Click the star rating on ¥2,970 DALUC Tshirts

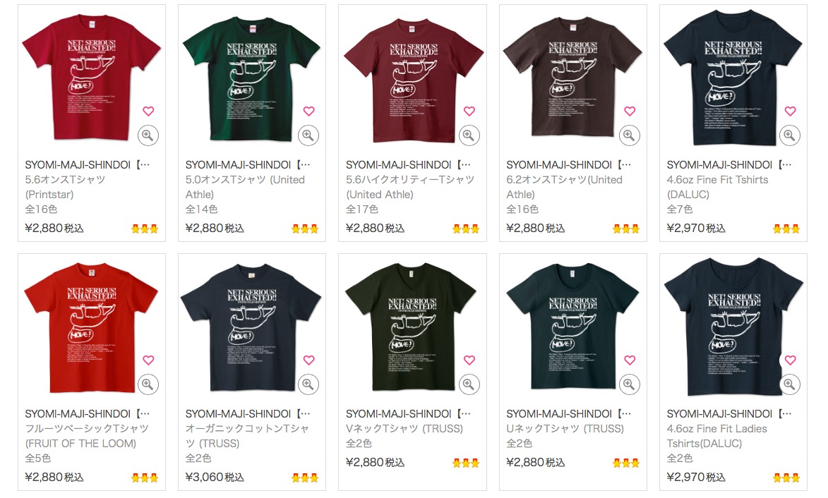tap(786, 229)
